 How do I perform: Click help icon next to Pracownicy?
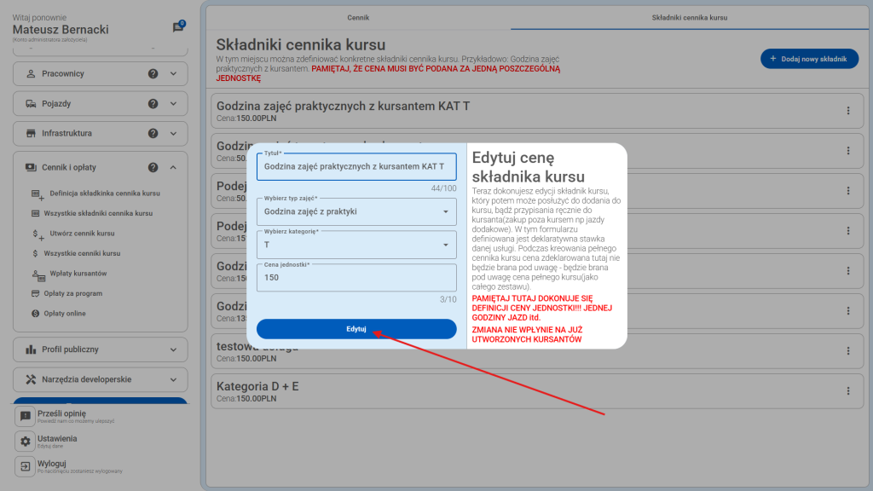[153, 74]
